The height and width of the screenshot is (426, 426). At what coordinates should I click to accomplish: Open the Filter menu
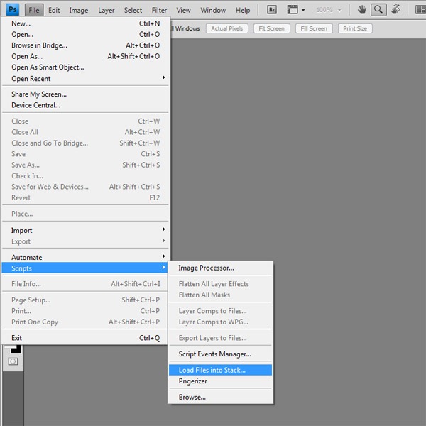pos(159,11)
